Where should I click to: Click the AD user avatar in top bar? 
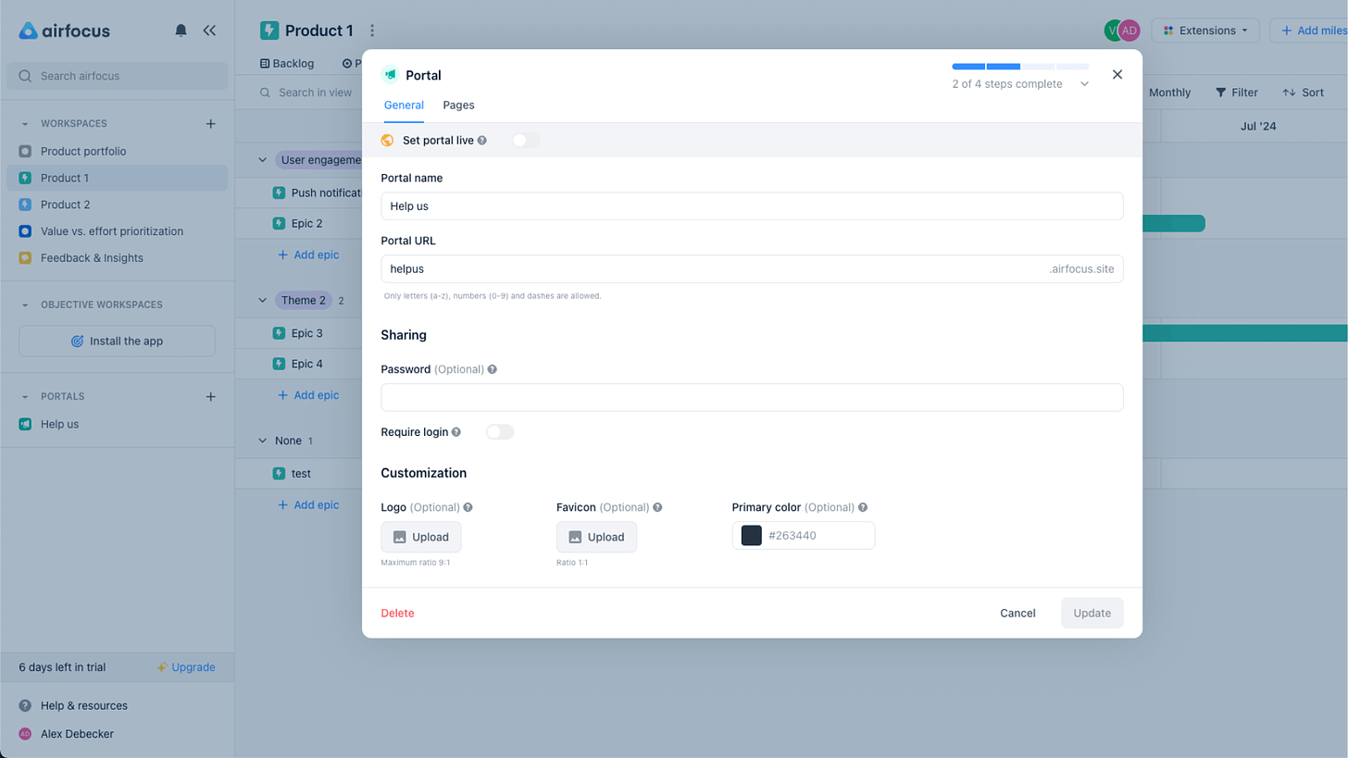[1129, 31]
